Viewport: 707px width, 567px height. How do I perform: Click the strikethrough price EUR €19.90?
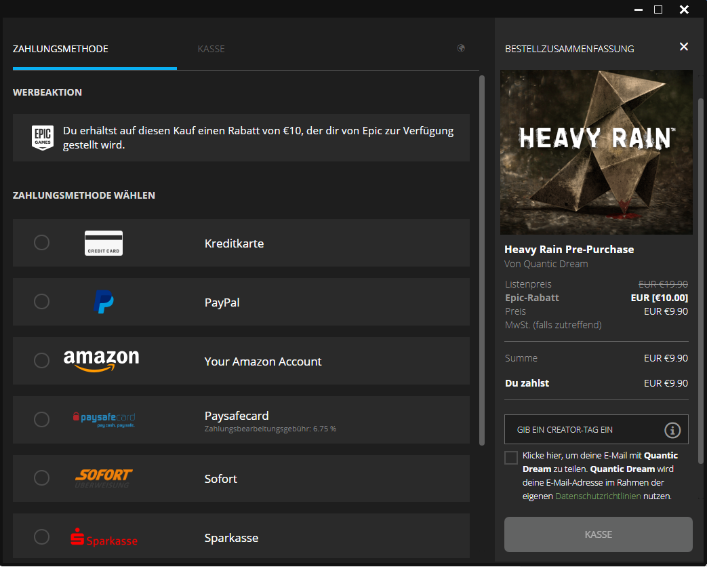(663, 284)
